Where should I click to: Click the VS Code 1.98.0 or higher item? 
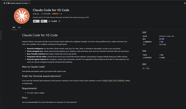[x=36, y=93]
